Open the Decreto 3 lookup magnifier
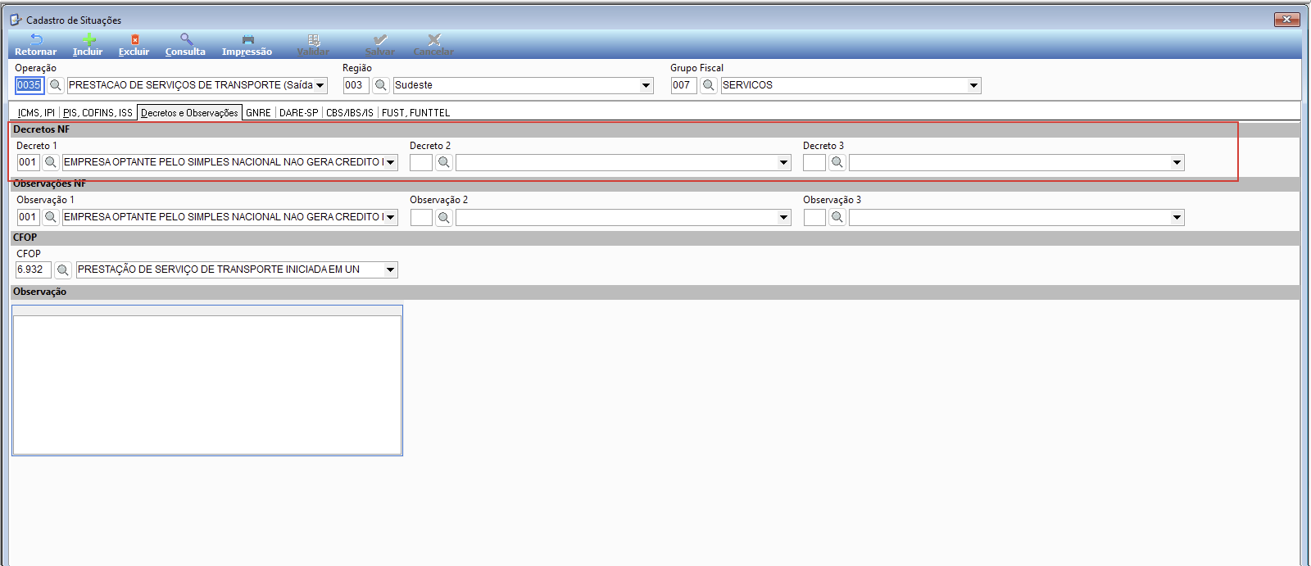This screenshot has width=1311, height=566. tap(837, 162)
